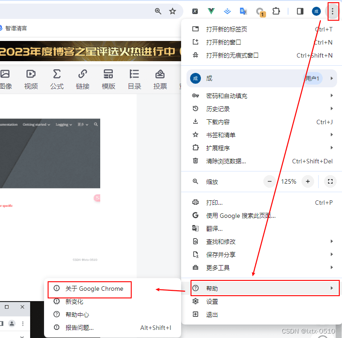Open the Vue devtools extension icon
This screenshot has width=342, height=338.
point(211,11)
